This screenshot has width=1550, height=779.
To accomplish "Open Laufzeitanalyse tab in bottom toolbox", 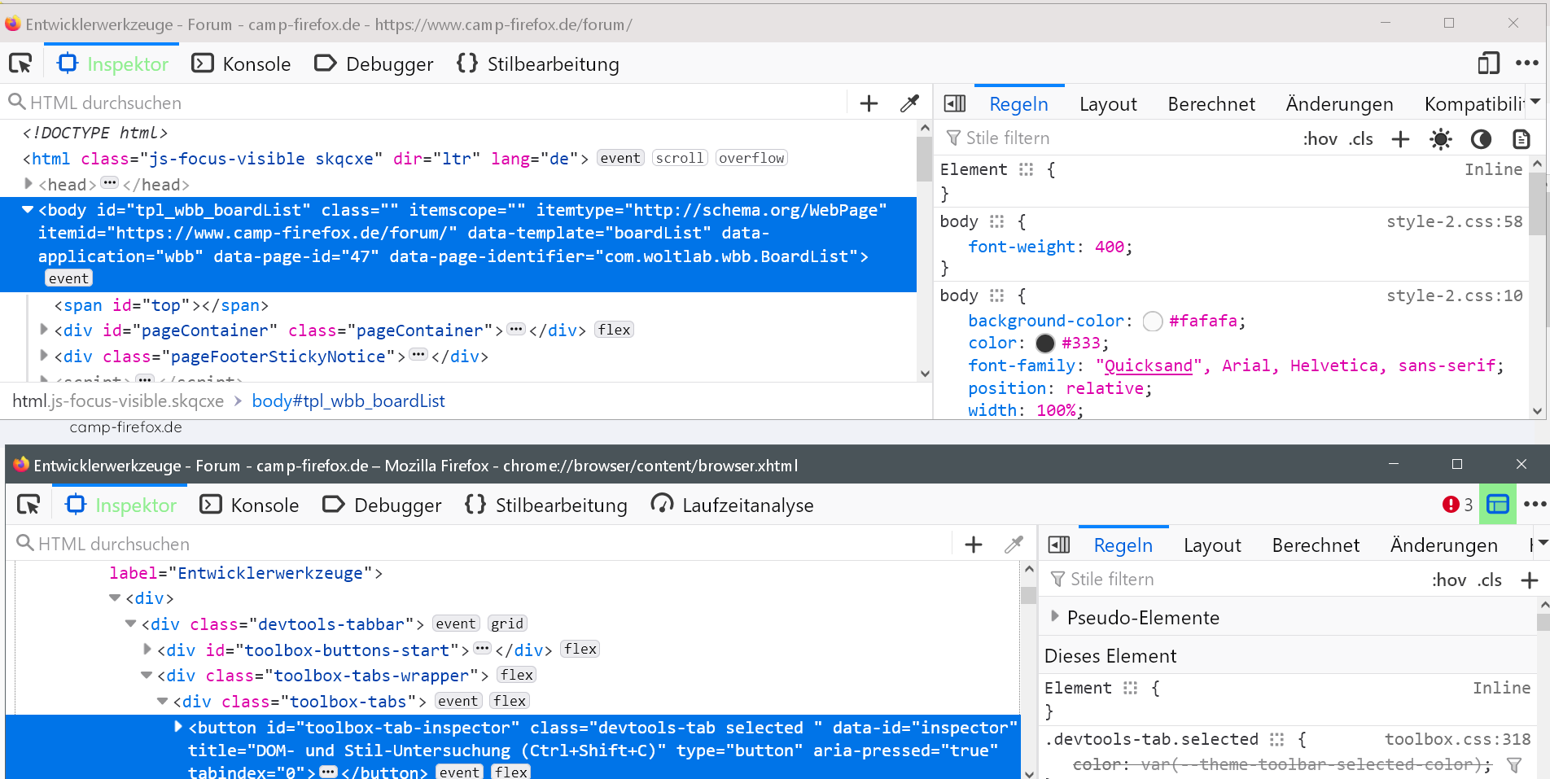I will 732,505.
